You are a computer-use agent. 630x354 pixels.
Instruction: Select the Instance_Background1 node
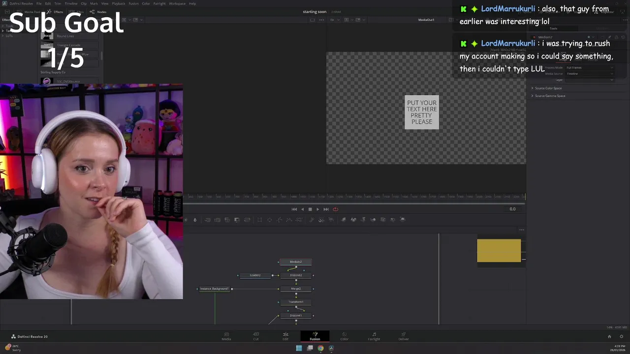tap(215, 289)
